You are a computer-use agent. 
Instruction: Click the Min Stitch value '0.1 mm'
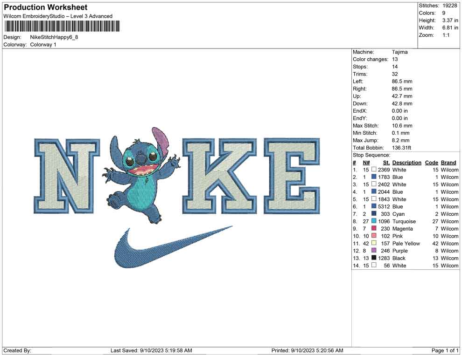401,133
